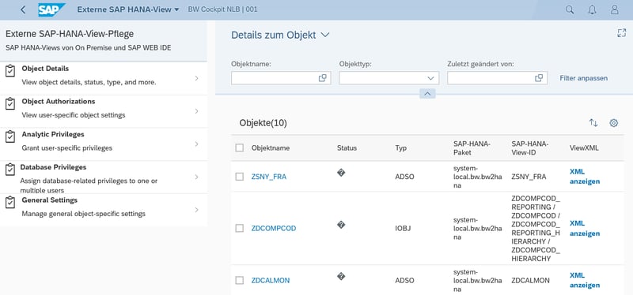Tick the ZSNY_FRA row checkbox

click(x=240, y=176)
